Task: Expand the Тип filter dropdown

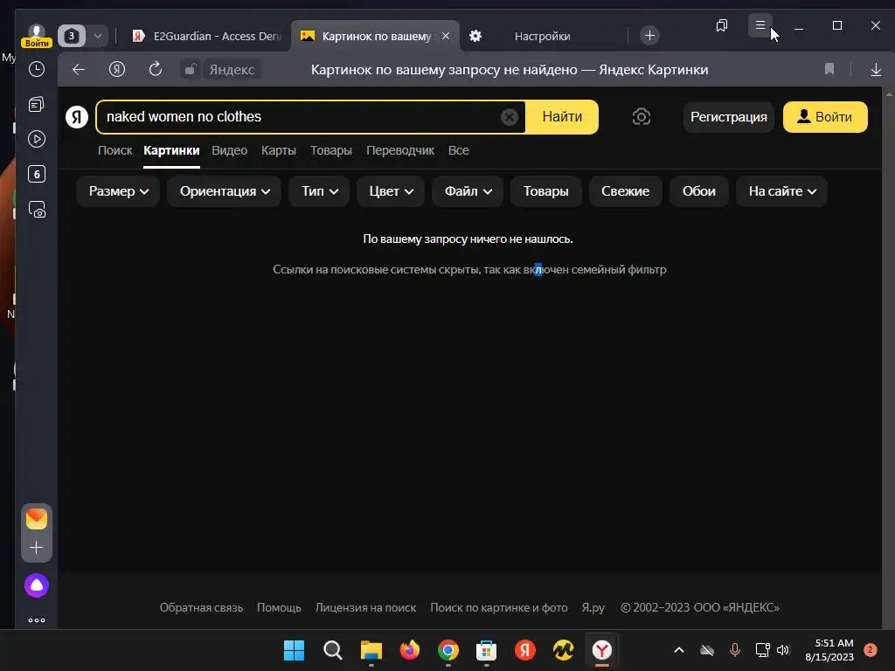Action: point(319,191)
